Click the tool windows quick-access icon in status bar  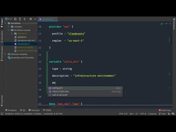pyautogui.click(x=2, y=114)
